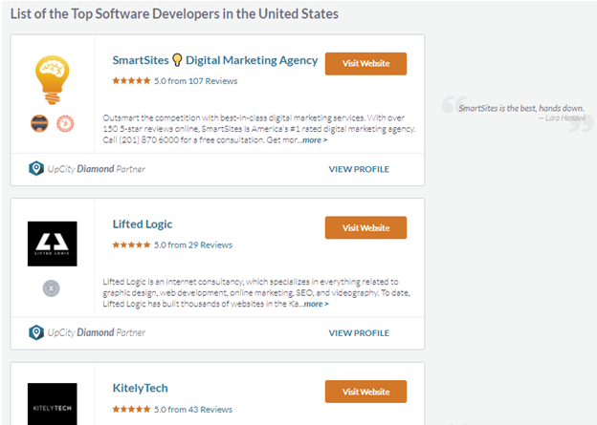This screenshot has width=597, height=425.
Task: Open Lifted Logic title link
Action: click(x=143, y=223)
